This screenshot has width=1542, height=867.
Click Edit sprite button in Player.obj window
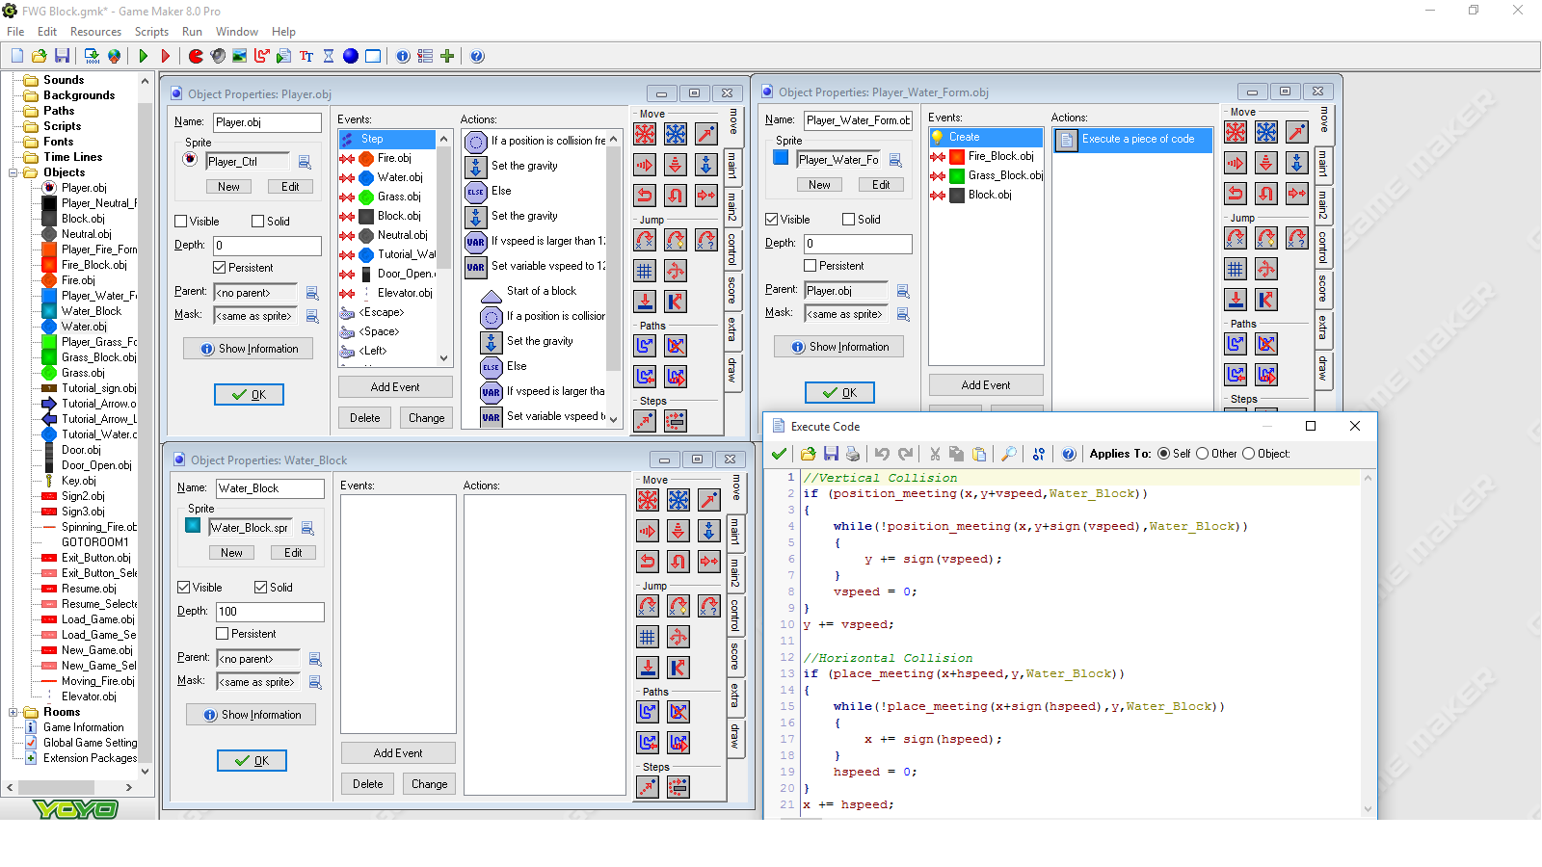(290, 187)
